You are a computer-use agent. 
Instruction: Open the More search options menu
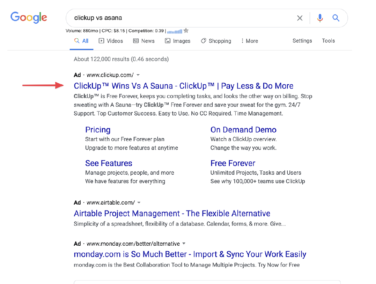click(x=250, y=41)
